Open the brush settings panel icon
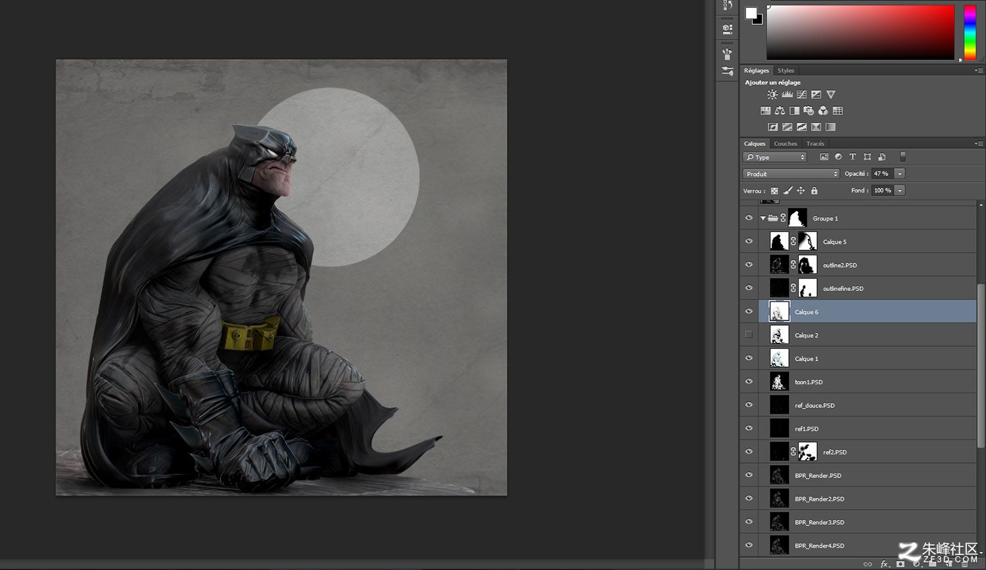Image resolution: width=986 pixels, height=570 pixels. pyautogui.click(x=727, y=53)
